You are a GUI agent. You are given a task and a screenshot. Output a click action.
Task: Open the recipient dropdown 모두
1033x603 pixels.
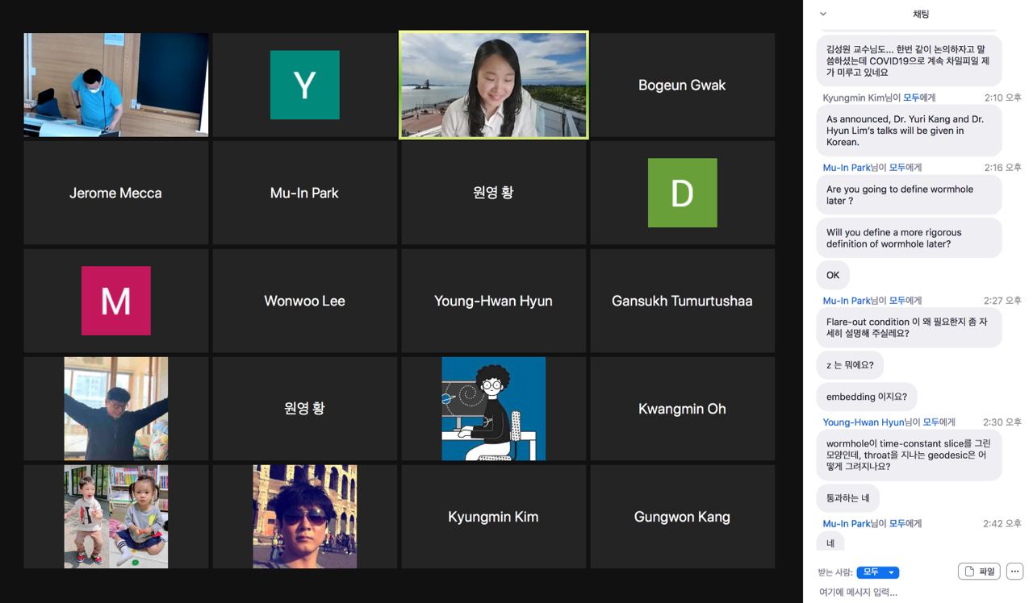(878, 572)
